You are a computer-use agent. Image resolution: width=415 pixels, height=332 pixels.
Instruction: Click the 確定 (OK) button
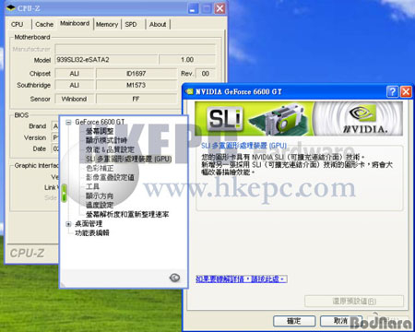coord(294,321)
